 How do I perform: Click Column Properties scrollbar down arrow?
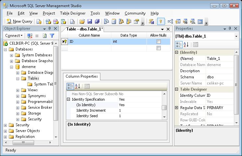pos(164,117)
